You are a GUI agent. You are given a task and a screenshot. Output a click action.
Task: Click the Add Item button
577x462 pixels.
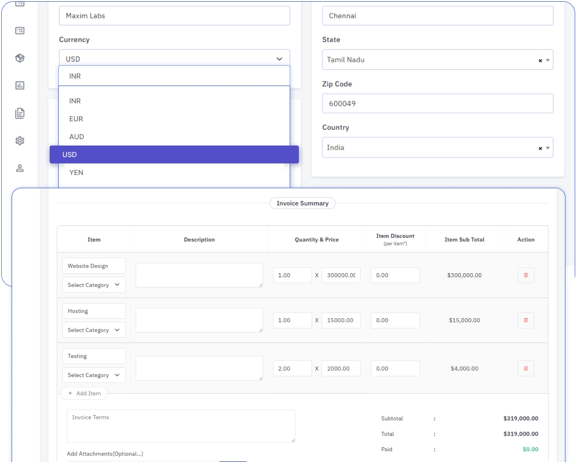pyautogui.click(x=84, y=393)
